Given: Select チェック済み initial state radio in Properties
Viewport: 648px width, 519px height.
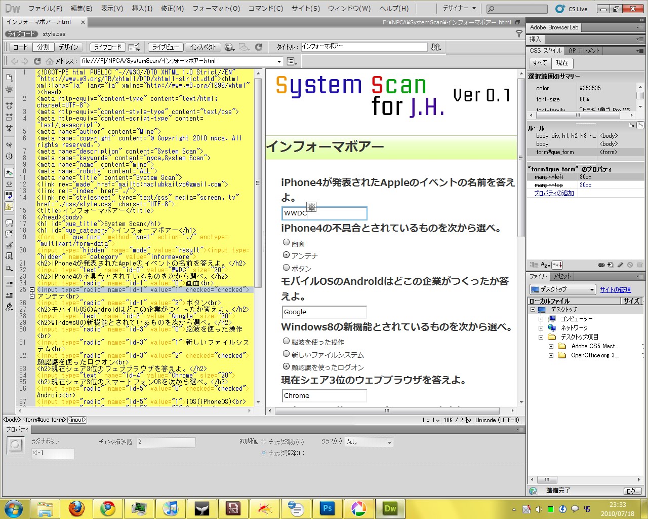Looking at the screenshot, I should pyautogui.click(x=263, y=442).
